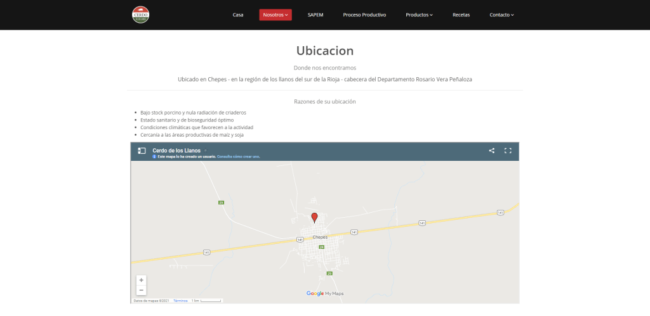Zoom in with the map plus button
The width and height of the screenshot is (650, 316).
point(141,280)
